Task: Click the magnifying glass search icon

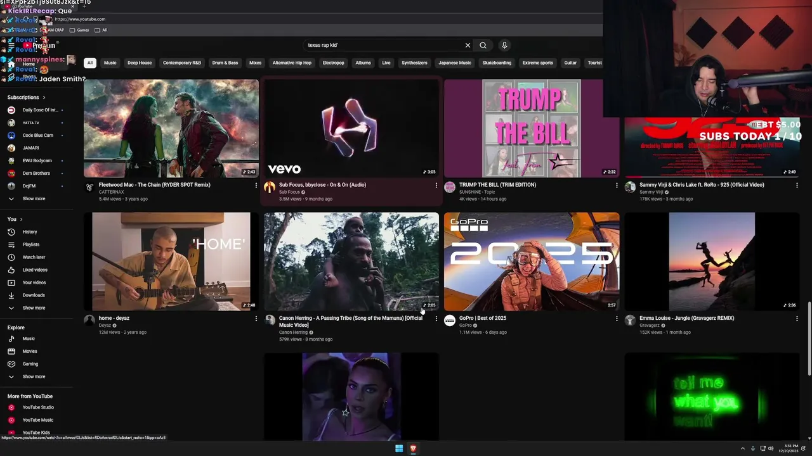Action: tap(483, 45)
